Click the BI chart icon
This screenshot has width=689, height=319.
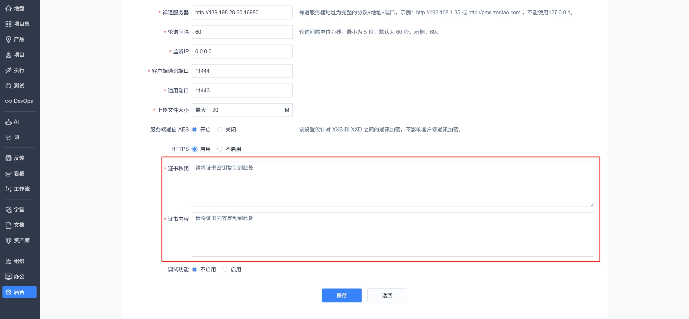tap(8, 137)
